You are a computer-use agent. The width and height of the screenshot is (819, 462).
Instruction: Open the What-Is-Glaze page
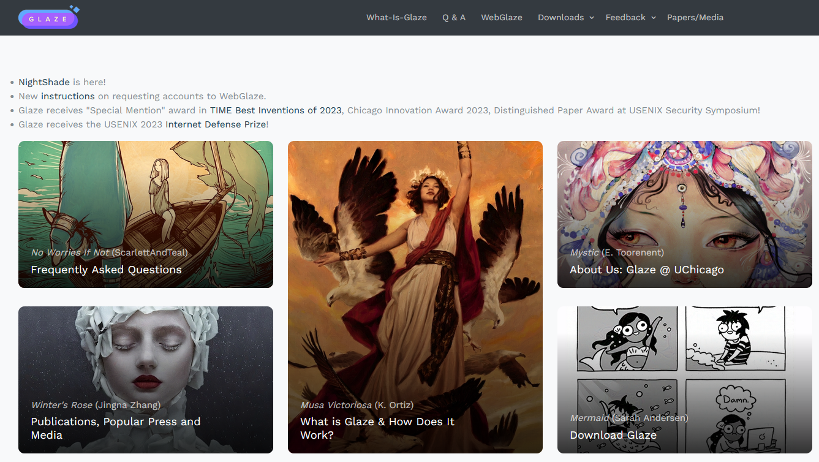click(x=396, y=18)
